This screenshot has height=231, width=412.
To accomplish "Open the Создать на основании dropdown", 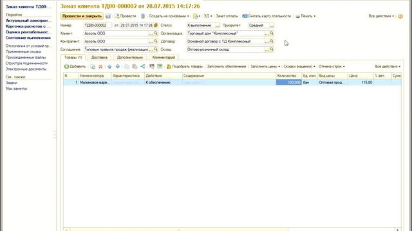I will pyautogui.click(x=169, y=16).
